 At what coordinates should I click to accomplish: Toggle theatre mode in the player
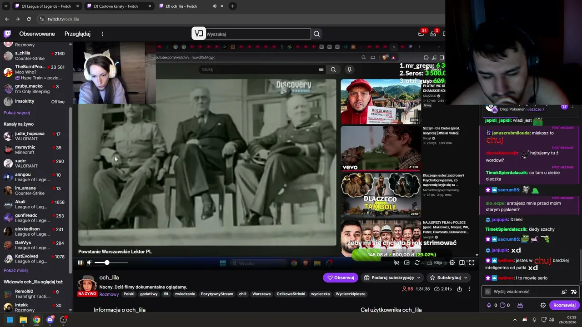tap(462, 263)
